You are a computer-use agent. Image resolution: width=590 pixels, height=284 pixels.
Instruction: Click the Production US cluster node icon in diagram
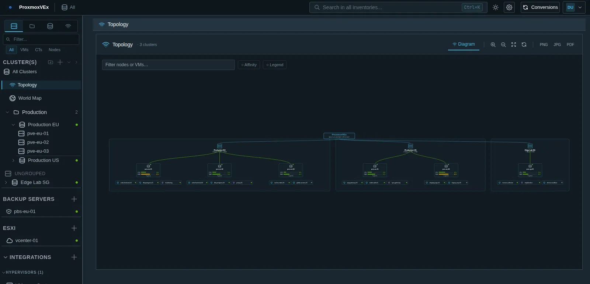pyautogui.click(x=410, y=146)
